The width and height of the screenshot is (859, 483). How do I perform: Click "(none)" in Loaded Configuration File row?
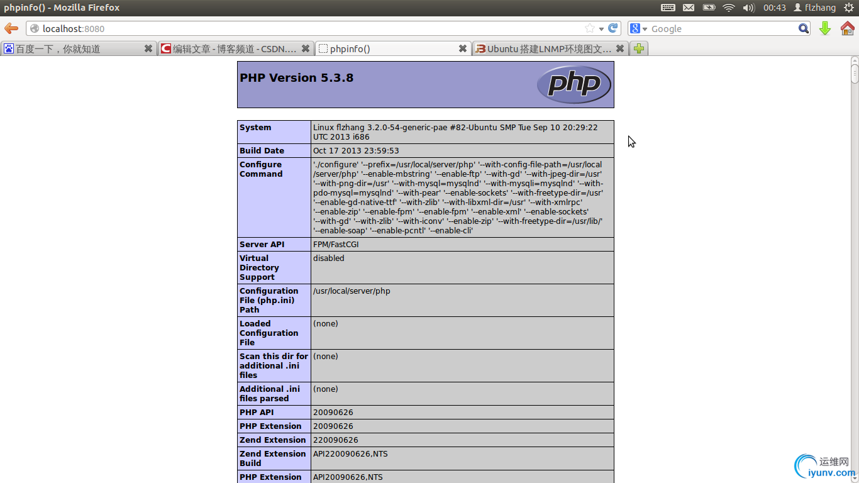326,324
